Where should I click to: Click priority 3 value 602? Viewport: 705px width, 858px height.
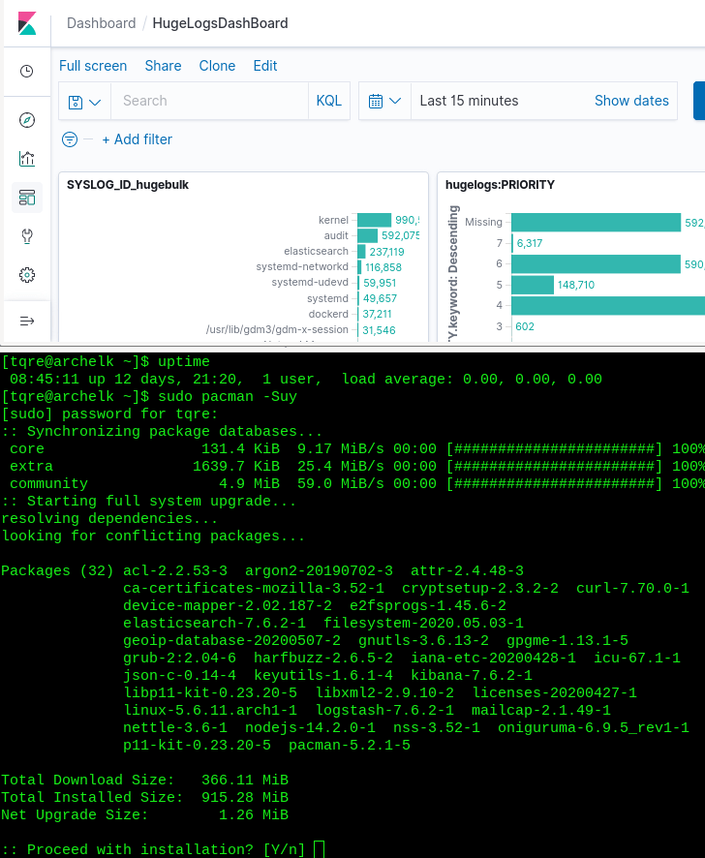525,326
